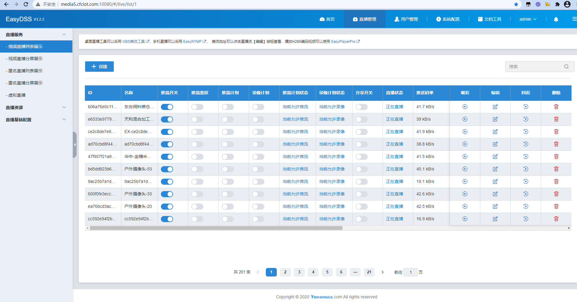Select 虚拟直播 in sidebar

tap(36, 95)
